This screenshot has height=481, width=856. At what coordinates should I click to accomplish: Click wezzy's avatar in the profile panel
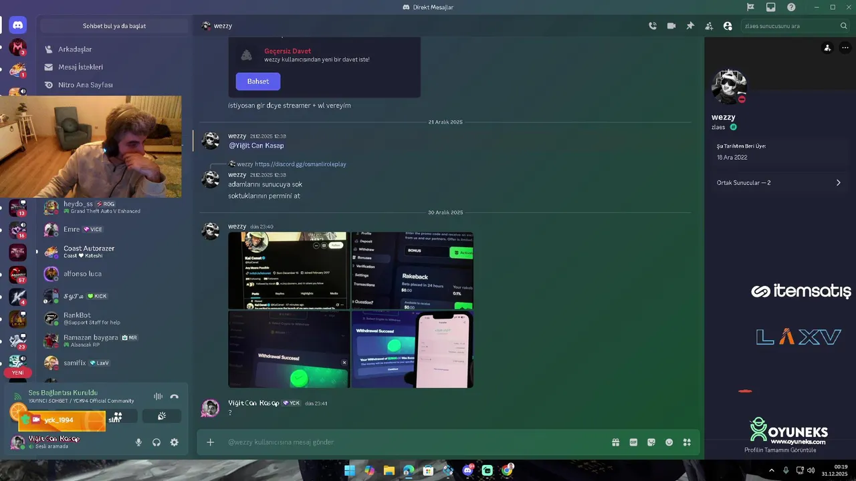729,86
